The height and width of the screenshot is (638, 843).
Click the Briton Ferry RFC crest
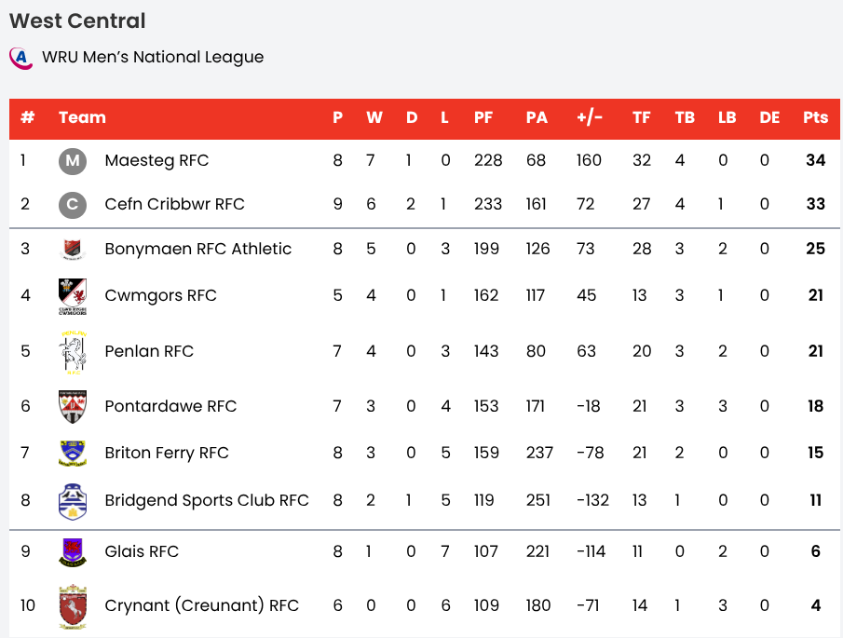pyautogui.click(x=73, y=453)
